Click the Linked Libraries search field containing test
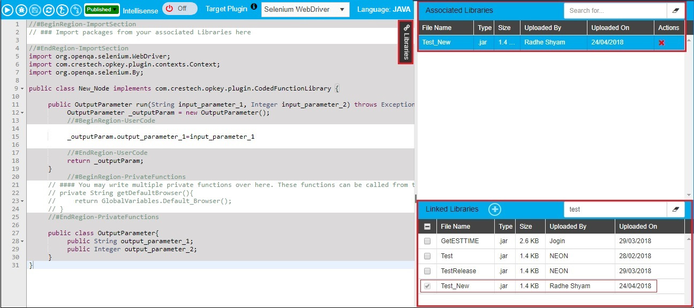 click(615, 209)
